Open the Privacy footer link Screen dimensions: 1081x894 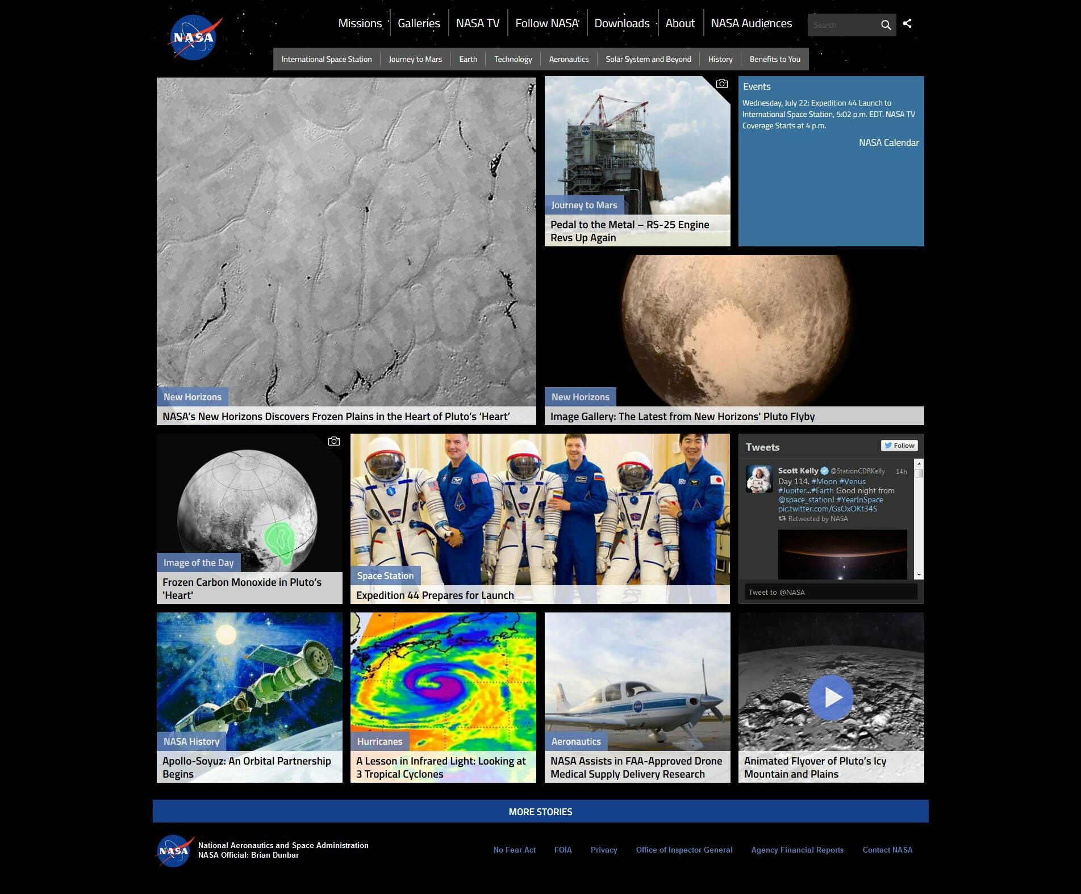pos(604,850)
